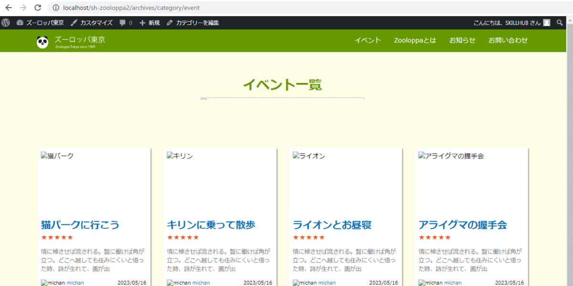Screen dimensions: 573x286
Task: Open ズーロッパ東京 dashboard in admin bar
Action: [40, 22]
